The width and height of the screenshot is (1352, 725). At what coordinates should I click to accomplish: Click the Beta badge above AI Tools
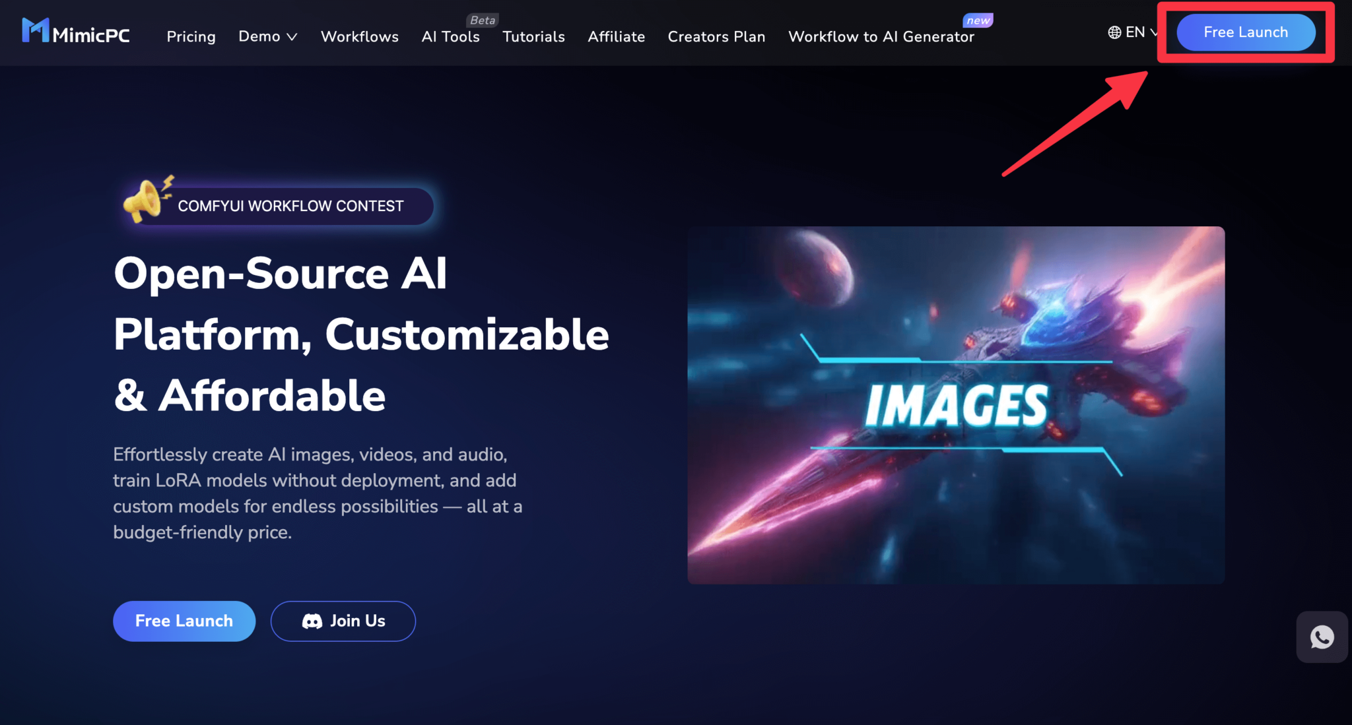(x=482, y=20)
